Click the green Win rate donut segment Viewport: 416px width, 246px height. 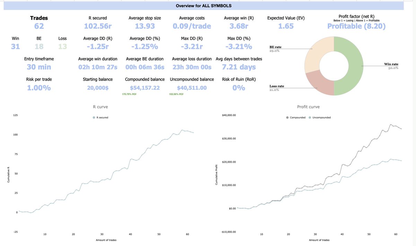[x=356, y=66]
